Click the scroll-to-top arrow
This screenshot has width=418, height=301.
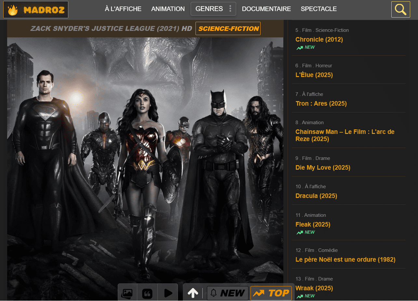pos(193,293)
